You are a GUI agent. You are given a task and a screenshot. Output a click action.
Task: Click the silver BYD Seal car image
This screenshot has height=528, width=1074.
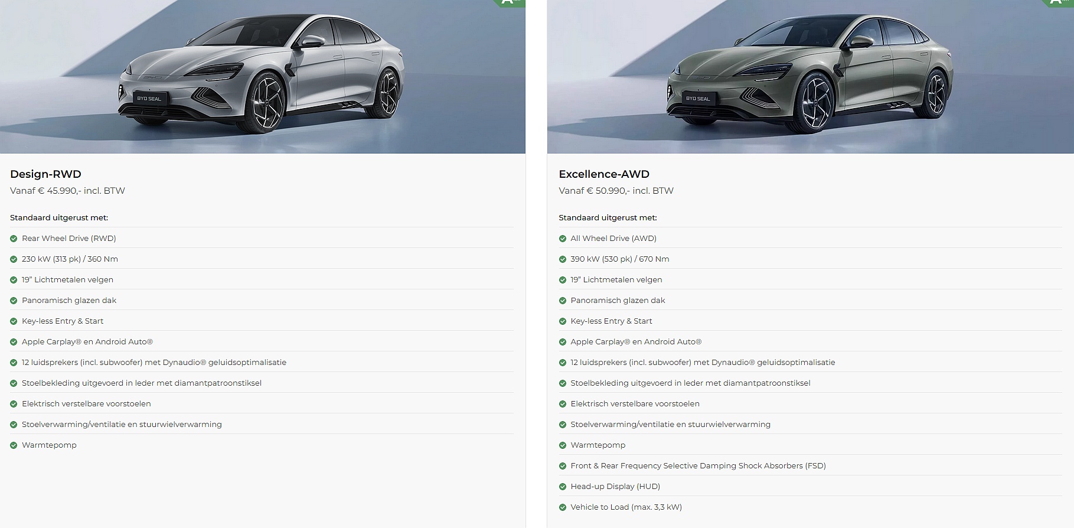tap(262, 76)
